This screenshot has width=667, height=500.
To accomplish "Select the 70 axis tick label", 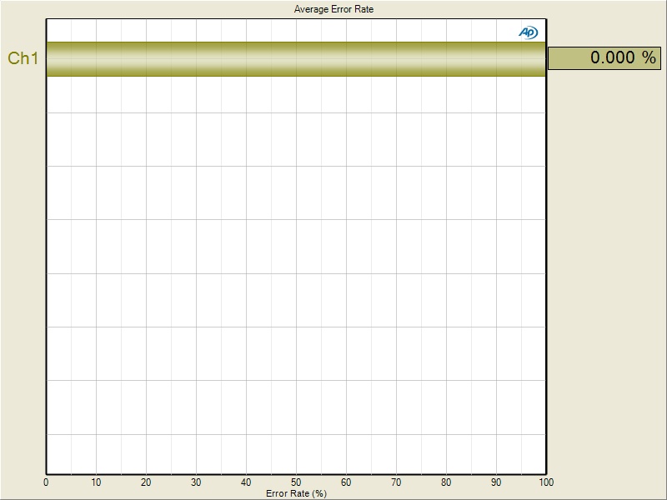I will tap(396, 482).
